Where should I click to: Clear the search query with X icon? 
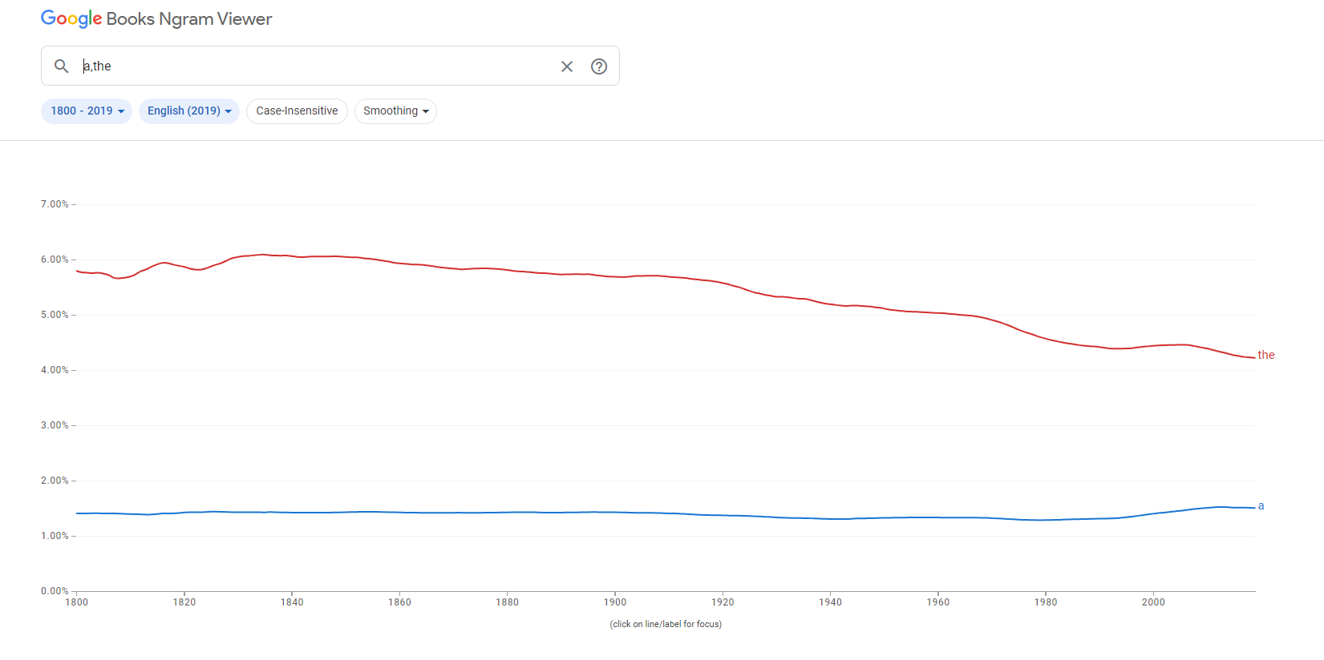click(567, 66)
